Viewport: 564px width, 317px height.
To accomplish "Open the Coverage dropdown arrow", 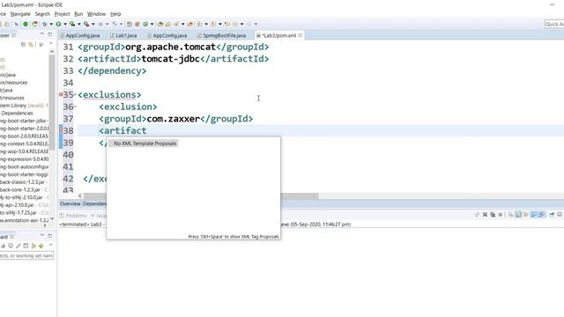I will pos(79,24).
